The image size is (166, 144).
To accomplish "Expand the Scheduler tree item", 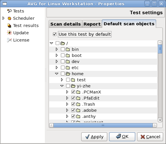I will pyautogui.click(x=3, y=18).
